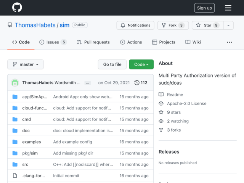Image resolution: width=244 pixels, height=183 pixels.
Task: Open ThomasHabets commit author link
Action: [x=38, y=83]
